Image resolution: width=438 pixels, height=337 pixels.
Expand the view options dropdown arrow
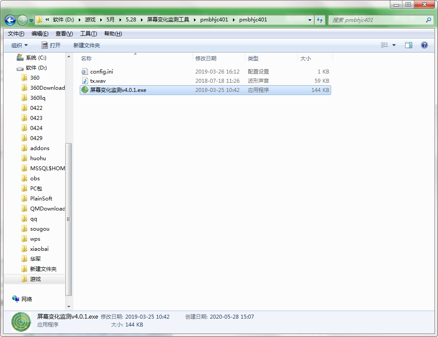(x=394, y=45)
